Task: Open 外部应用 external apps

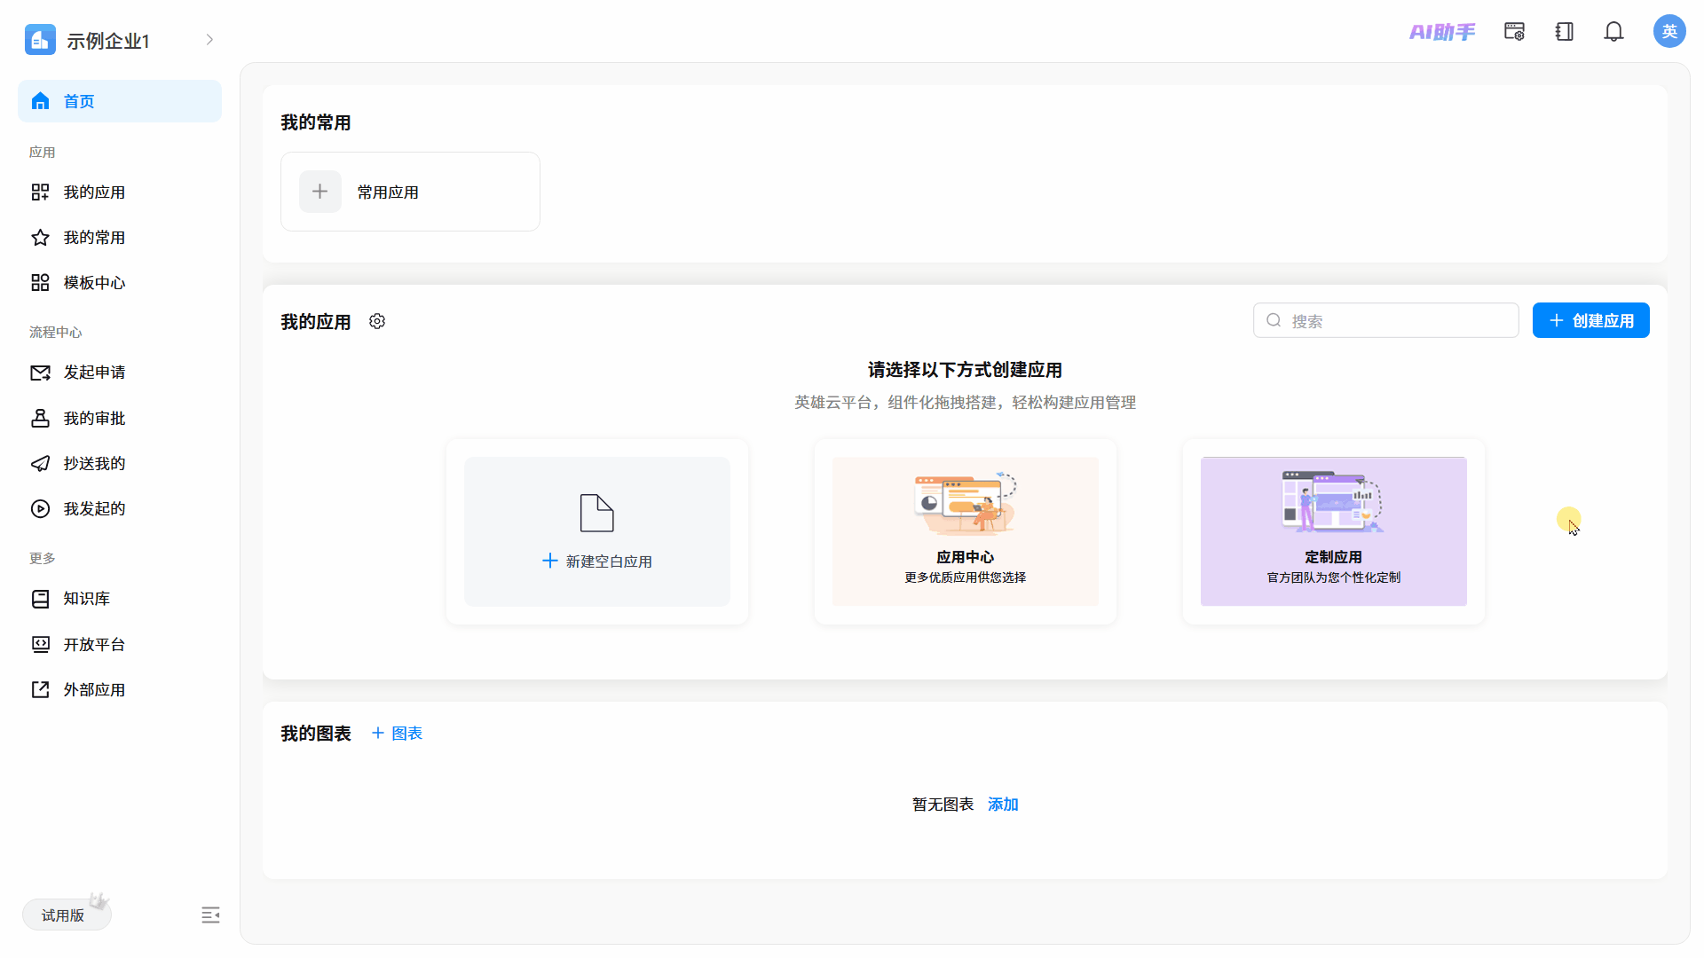Action: point(120,690)
